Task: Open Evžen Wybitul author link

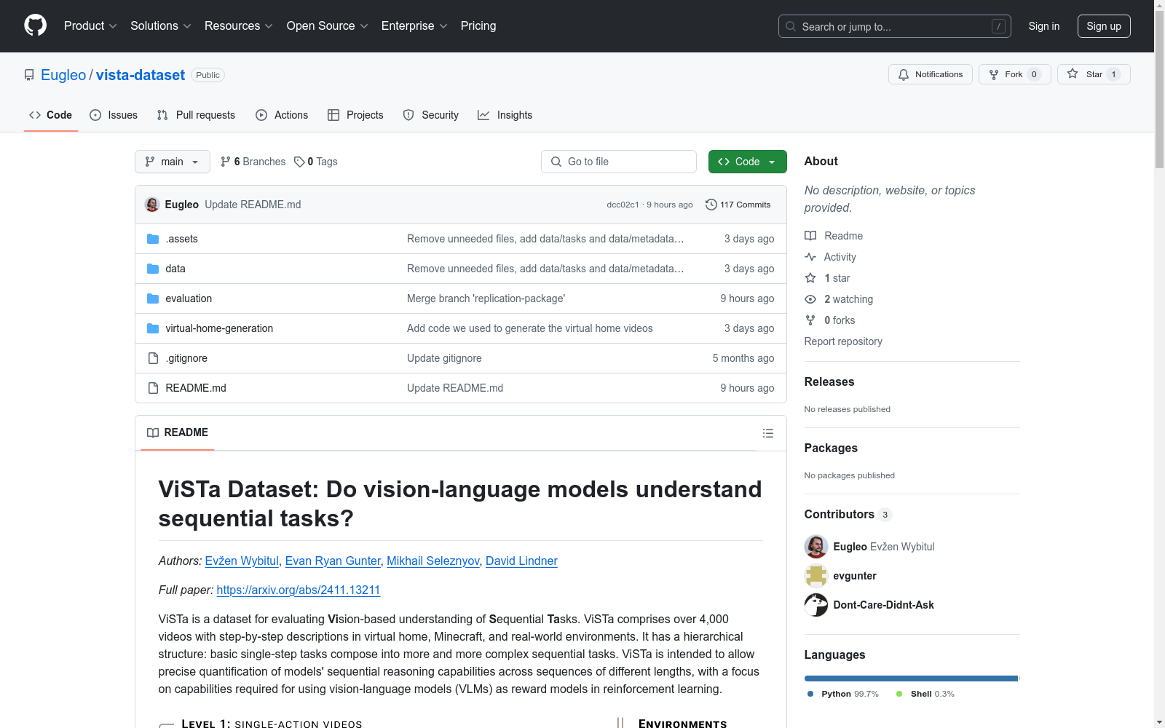Action: coord(242,561)
